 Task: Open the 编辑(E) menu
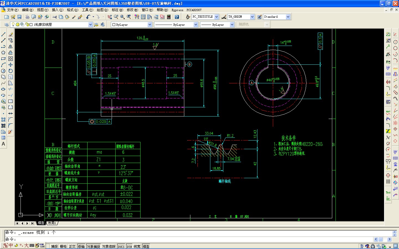click(27, 10)
